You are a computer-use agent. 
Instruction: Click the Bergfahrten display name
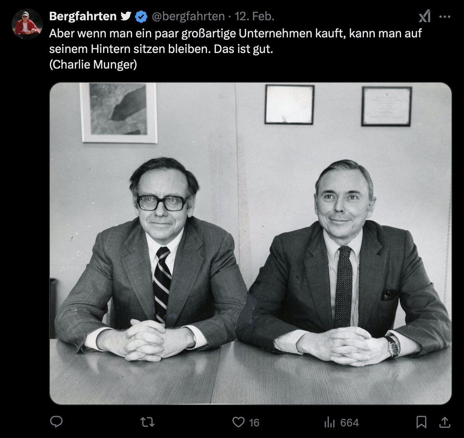83,16
